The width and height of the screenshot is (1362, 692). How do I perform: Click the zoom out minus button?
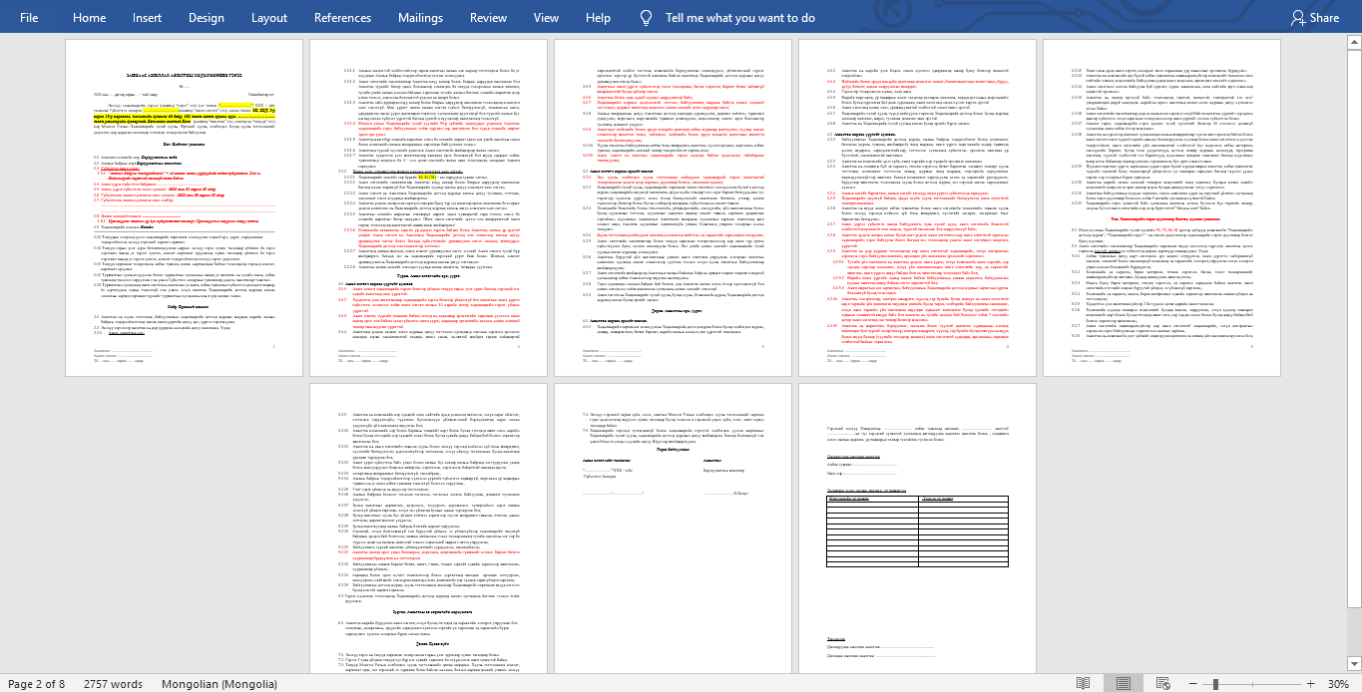click(x=1193, y=684)
